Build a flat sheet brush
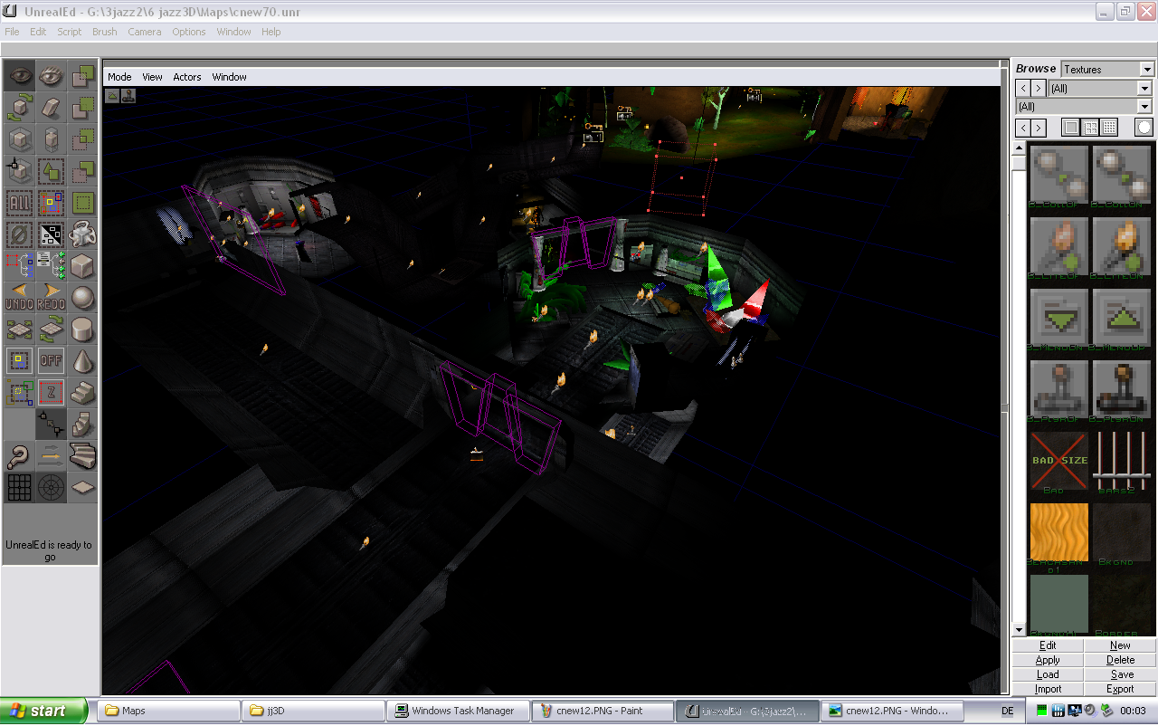The height and width of the screenshot is (726, 1158). (x=83, y=488)
